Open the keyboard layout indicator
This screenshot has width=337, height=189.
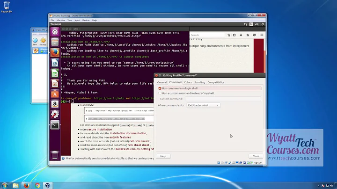pyautogui.click(x=251, y=24)
